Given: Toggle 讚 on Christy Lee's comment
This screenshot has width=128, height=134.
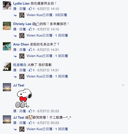Looking at the screenshot, I should 15,29.
